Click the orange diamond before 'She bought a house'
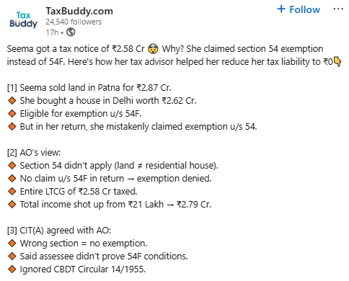The height and width of the screenshot is (281, 349). pyautogui.click(x=12, y=101)
